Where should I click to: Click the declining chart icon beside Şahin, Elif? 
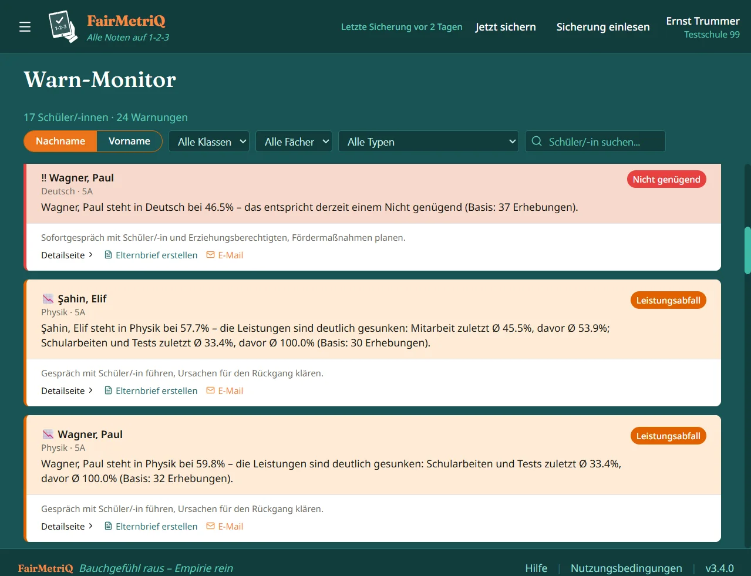coord(48,299)
